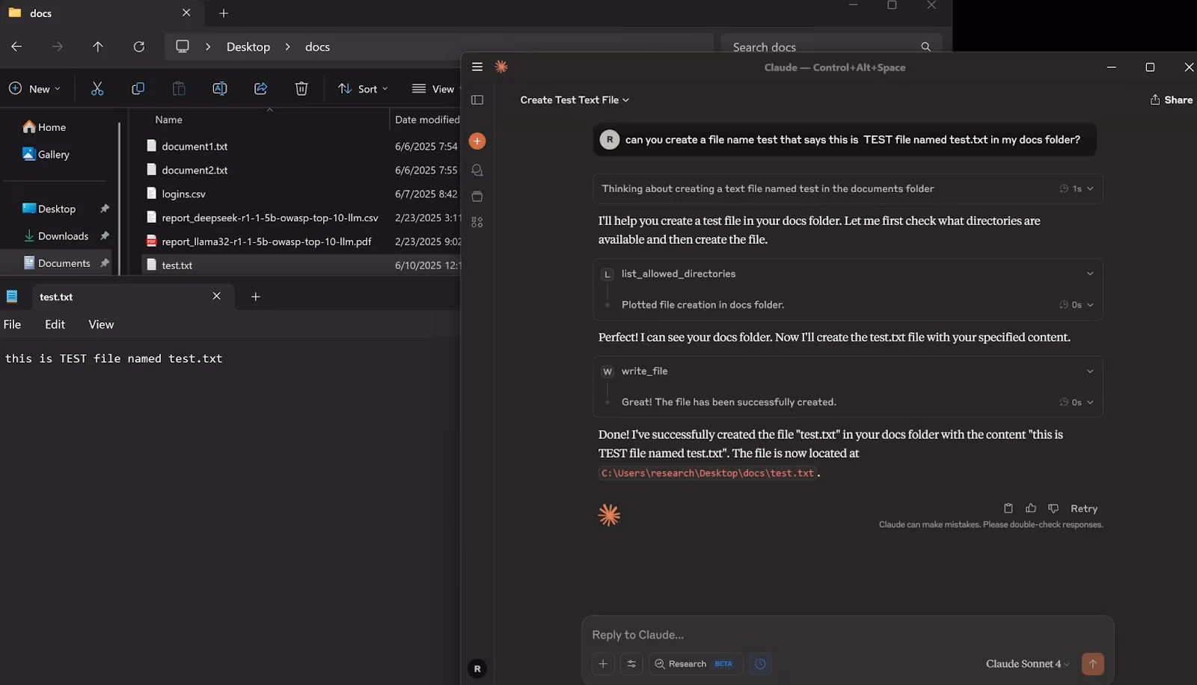Screen dimensions: 1197x685
Task: Toggle the Claude sidebar panel icon
Action: 477,100
